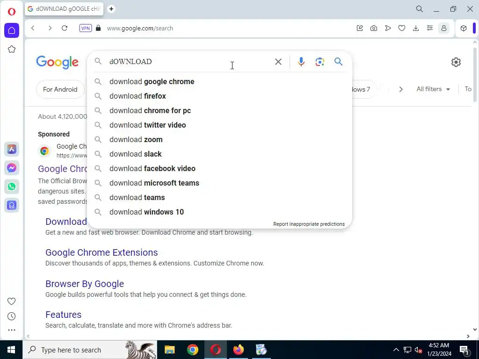Viewport: 479px width, 359px height.
Task: Open muted volume tray icon
Action: click(x=418, y=350)
